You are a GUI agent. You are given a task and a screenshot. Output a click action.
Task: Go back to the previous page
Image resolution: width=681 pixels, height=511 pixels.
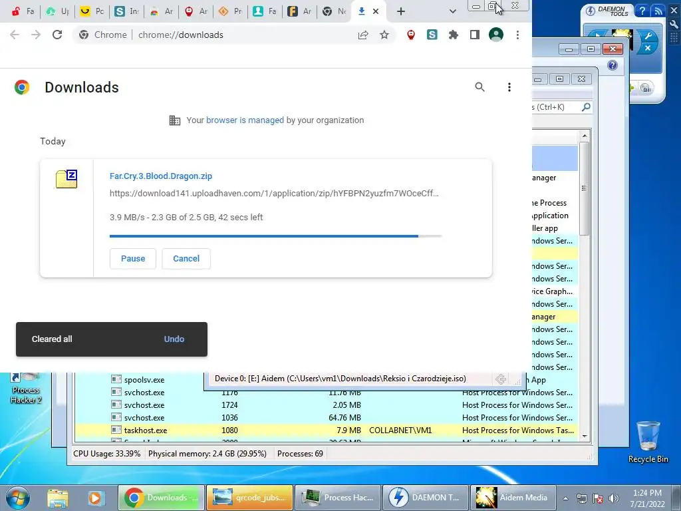point(15,35)
